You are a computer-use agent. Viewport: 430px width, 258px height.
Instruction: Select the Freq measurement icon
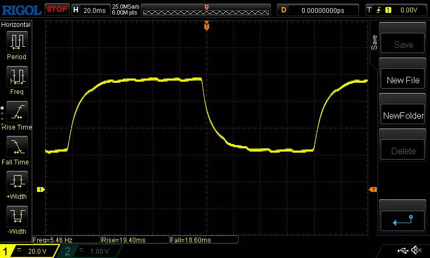click(x=17, y=77)
